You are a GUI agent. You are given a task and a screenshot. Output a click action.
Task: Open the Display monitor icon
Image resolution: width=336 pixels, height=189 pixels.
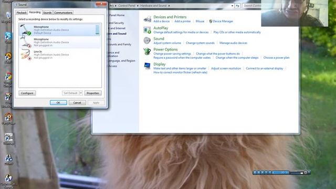click(147, 66)
